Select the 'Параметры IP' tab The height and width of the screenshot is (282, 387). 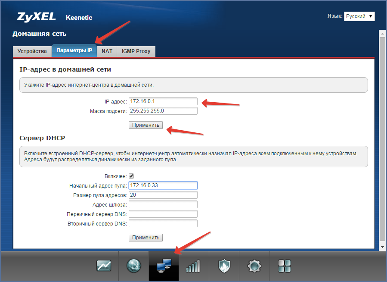click(x=74, y=50)
